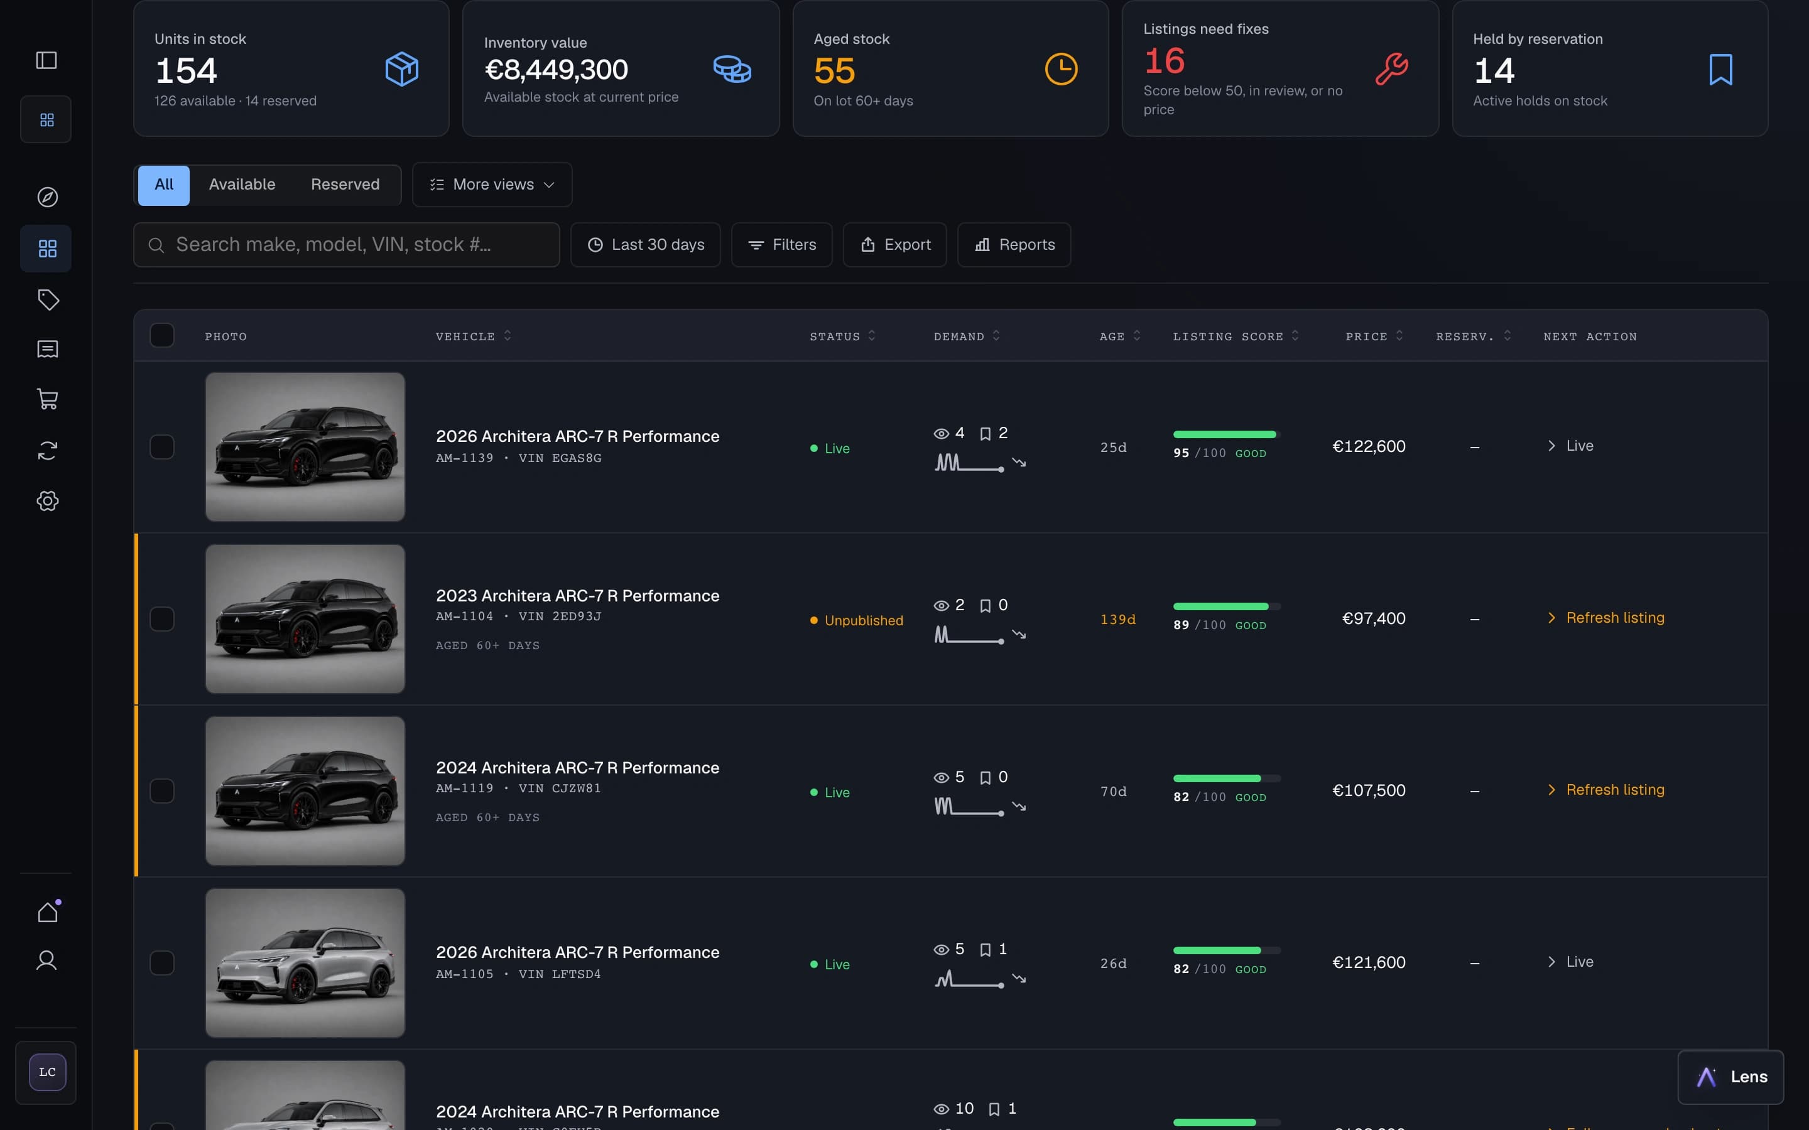Sort table by Status column
The width and height of the screenshot is (1809, 1130).
tap(842, 336)
